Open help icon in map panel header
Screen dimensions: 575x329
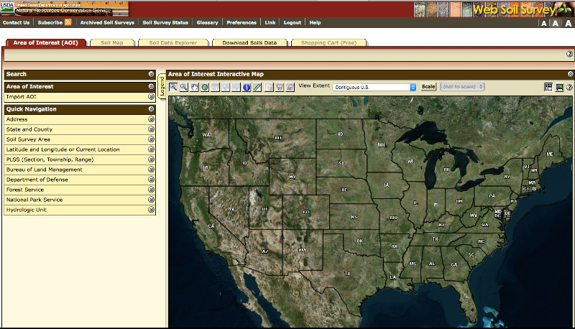pyautogui.click(x=570, y=74)
